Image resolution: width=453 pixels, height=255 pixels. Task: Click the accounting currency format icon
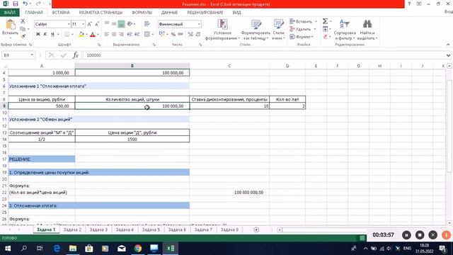coord(162,34)
